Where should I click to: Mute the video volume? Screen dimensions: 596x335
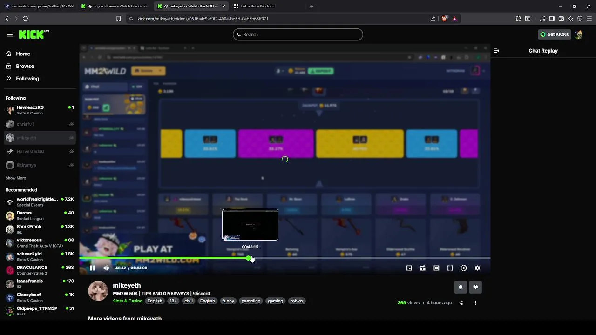pos(106,268)
